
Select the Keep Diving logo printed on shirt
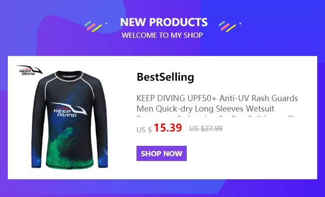pos(68,110)
